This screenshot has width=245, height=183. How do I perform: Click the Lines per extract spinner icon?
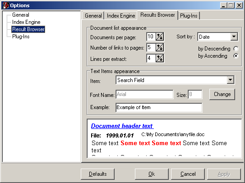click(160, 58)
